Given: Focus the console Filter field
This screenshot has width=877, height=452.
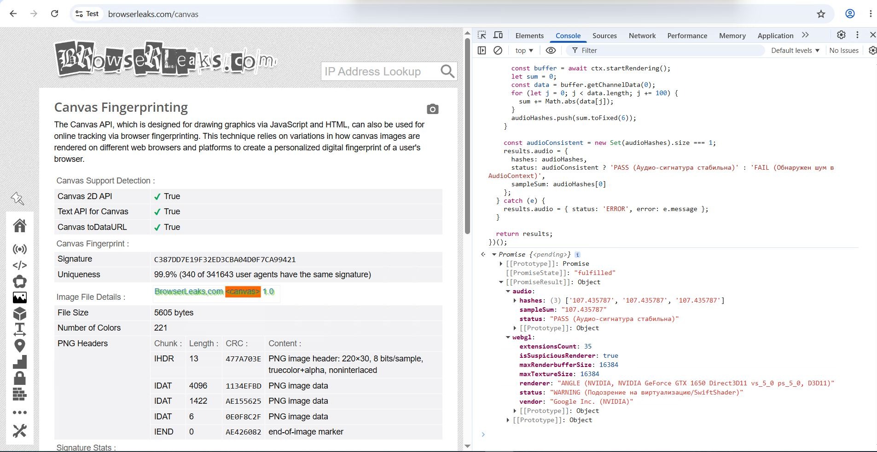Looking at the screenshot, I should pos(666,51).
